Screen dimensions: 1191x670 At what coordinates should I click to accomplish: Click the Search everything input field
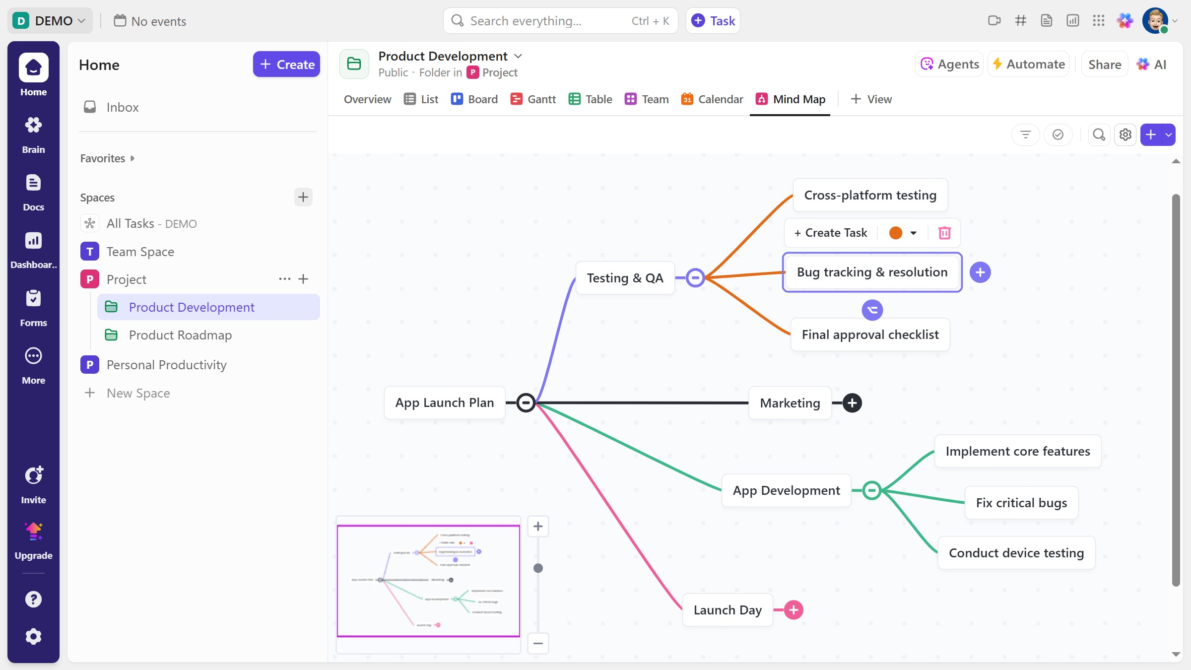(546, 21)
